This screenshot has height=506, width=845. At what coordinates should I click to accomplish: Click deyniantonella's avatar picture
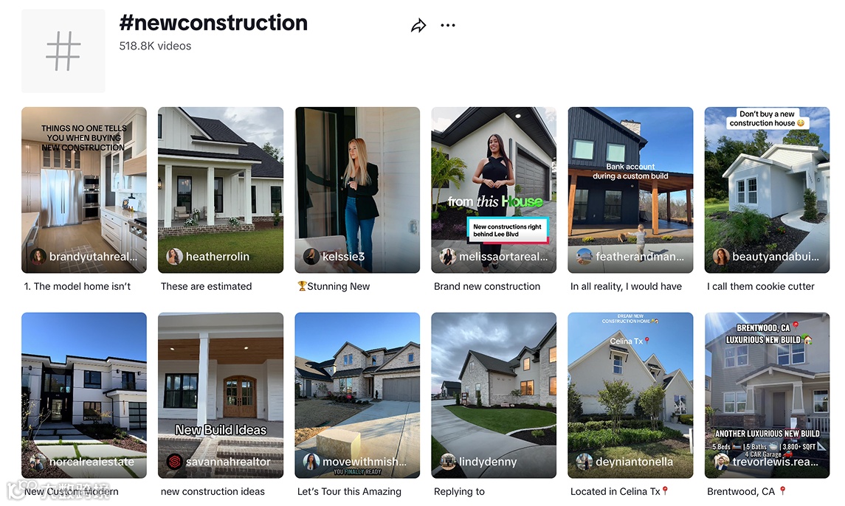pos(584,462)
